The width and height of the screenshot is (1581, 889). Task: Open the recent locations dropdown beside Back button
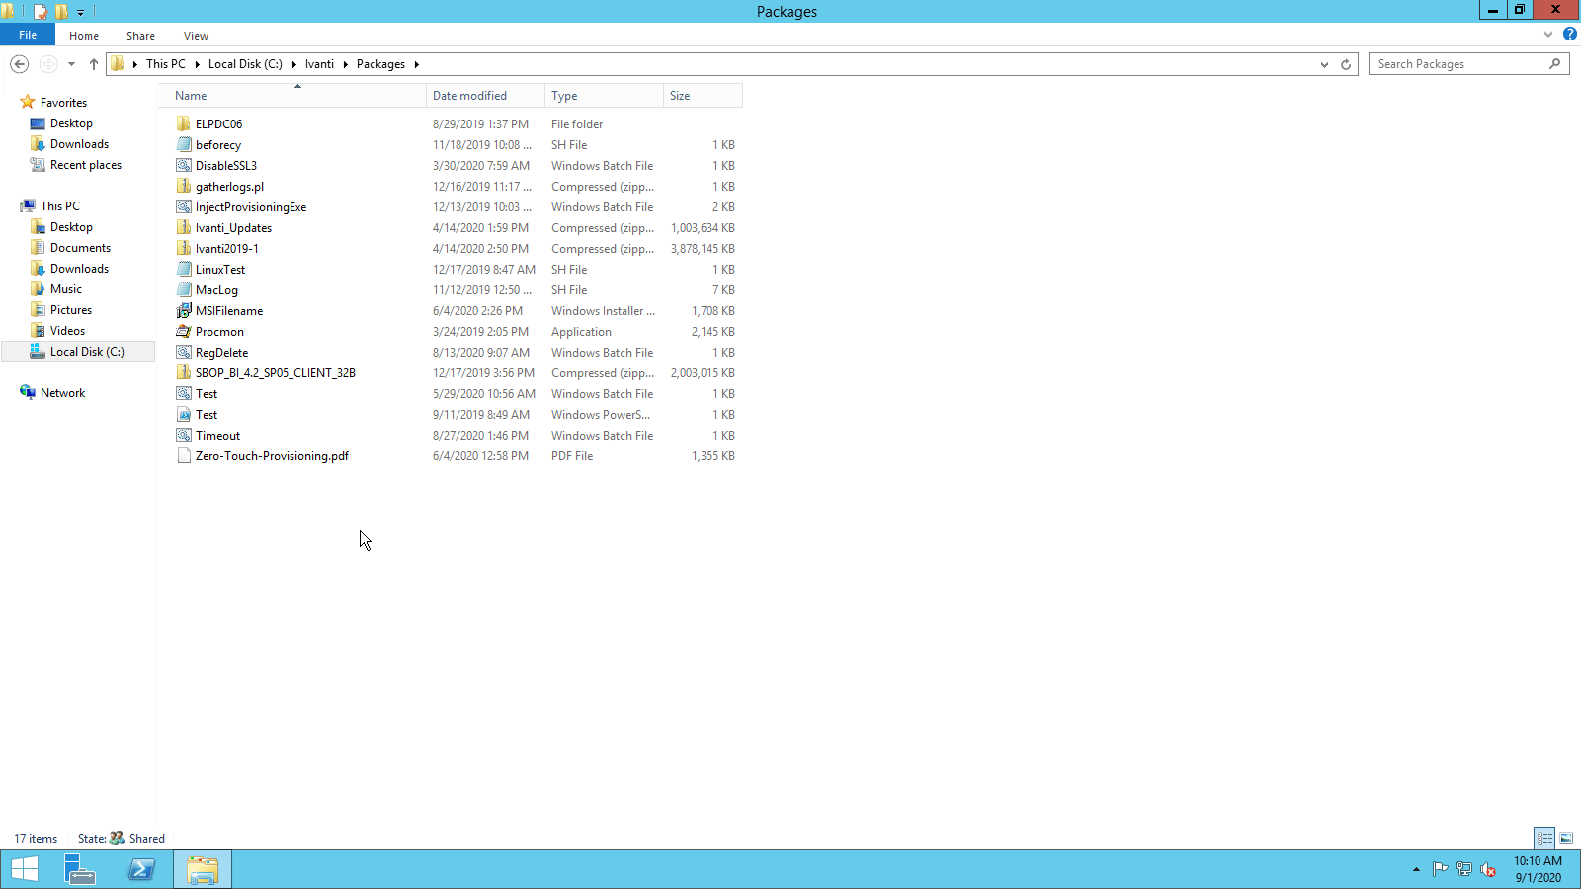pyautogui.click(x=71, y=63)
